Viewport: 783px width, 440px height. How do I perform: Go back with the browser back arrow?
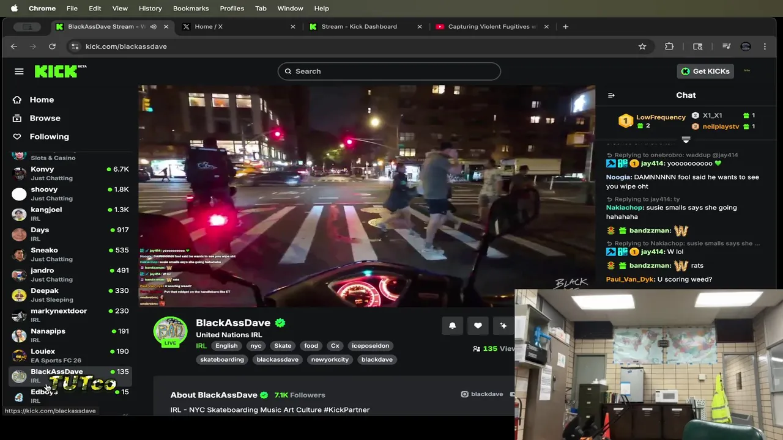[x=14, y=46]
